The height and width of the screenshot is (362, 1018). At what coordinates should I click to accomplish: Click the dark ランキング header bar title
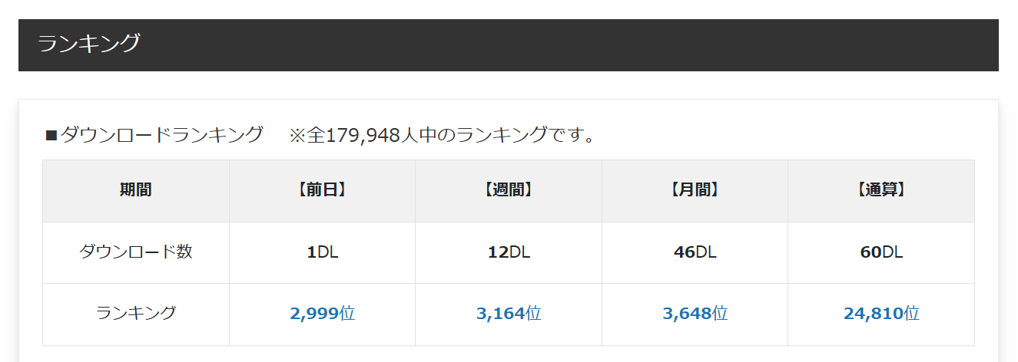coord(89,44)
